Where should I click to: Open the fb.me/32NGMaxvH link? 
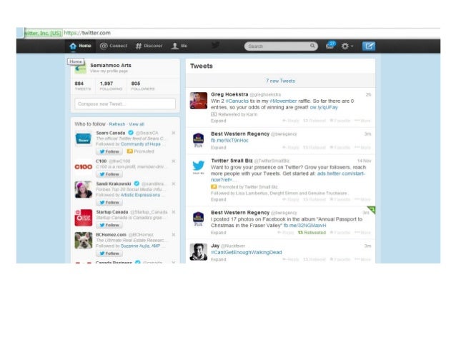coord(304,226)
